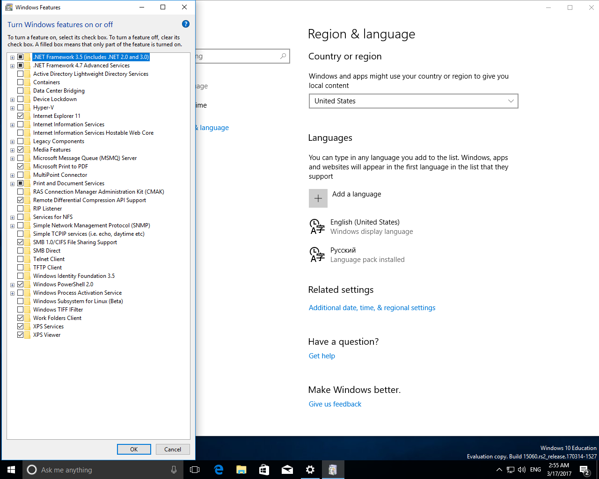This screenshot has width=599, height=479.
Task: Select Active Directory Lightweight Directory Services row
Action: (x=91, y=74)
